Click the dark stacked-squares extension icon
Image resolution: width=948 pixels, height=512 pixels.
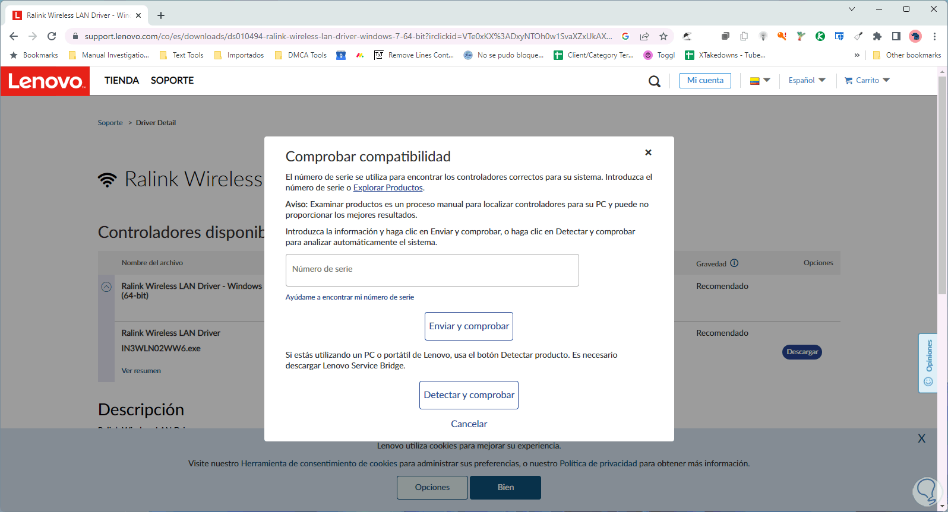(x=725, y=36)
